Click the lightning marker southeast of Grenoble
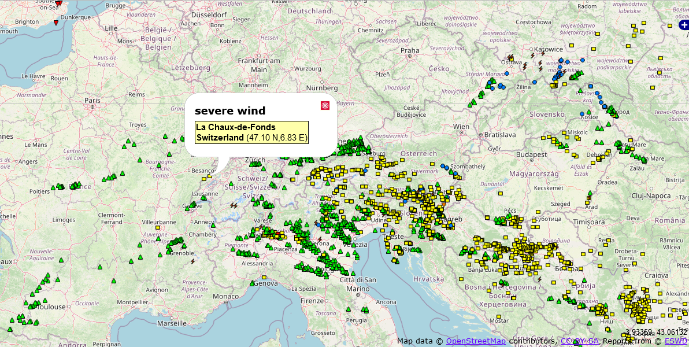Screen dimensions: 689x347 [x=193, y=261]
